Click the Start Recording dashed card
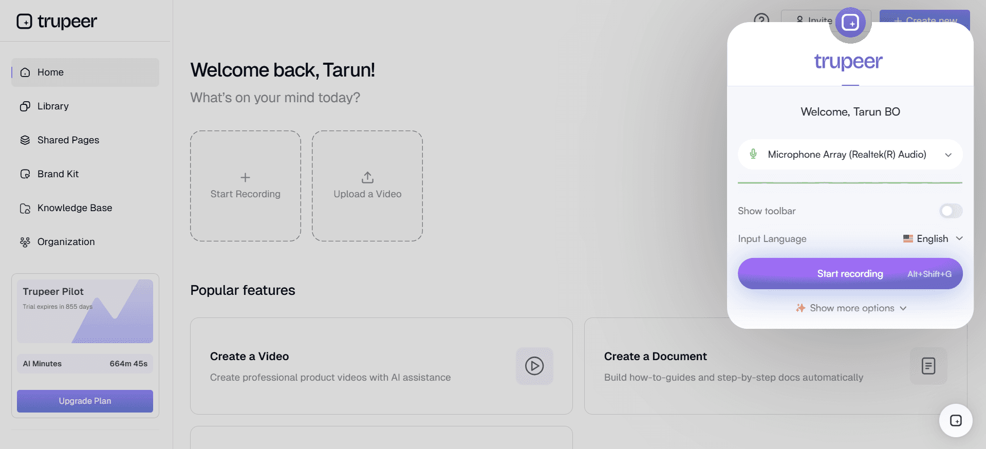Viewport: 986px width, 449px height. point(246,186)
